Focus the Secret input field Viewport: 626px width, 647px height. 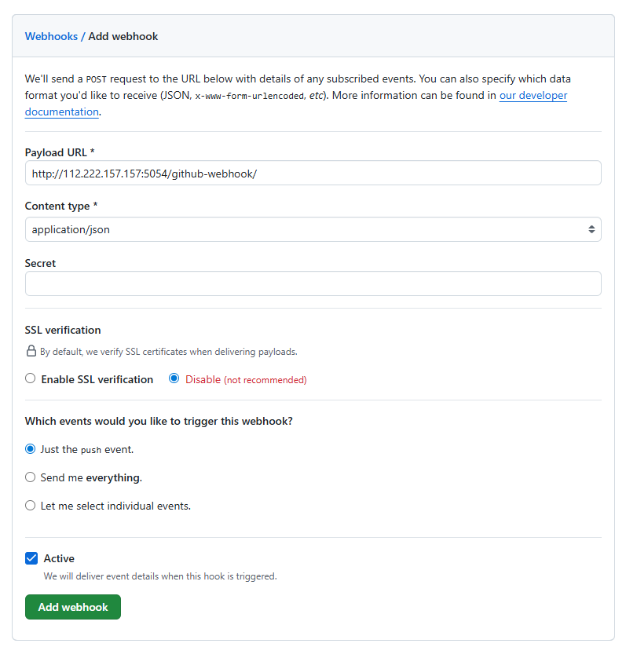coord(313,283)
